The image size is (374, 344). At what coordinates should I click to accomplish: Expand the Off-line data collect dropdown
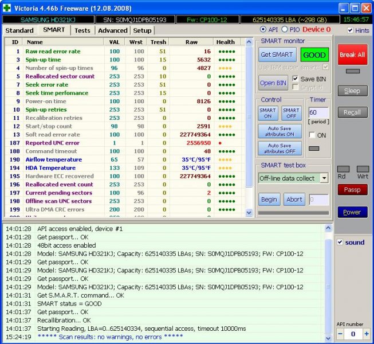tap(324, 178)
